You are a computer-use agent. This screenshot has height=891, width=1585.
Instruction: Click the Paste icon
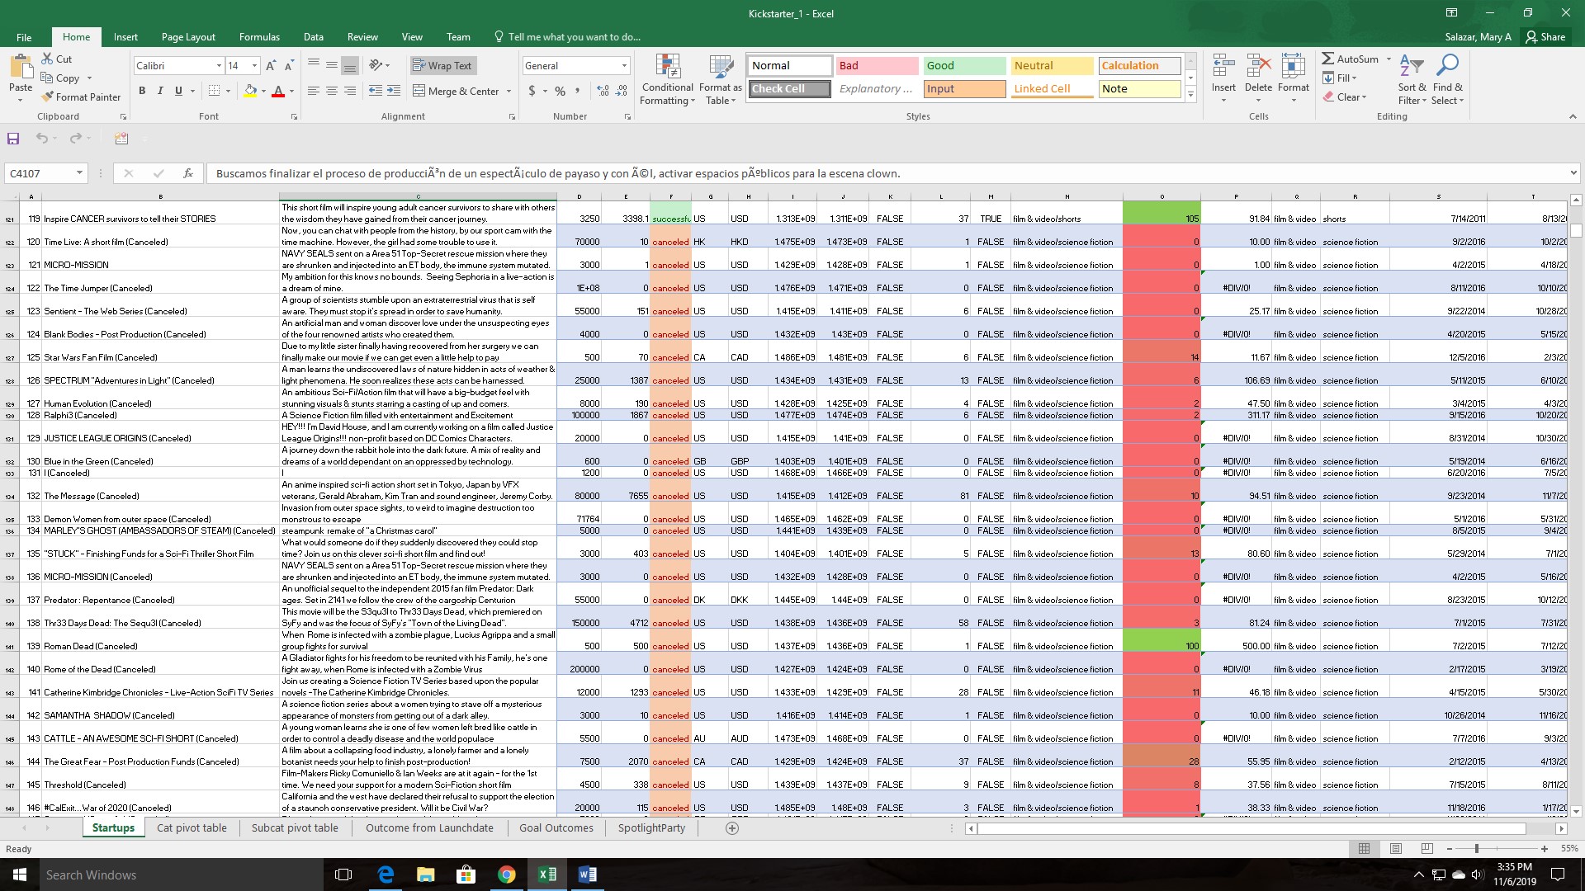point(21,66)
